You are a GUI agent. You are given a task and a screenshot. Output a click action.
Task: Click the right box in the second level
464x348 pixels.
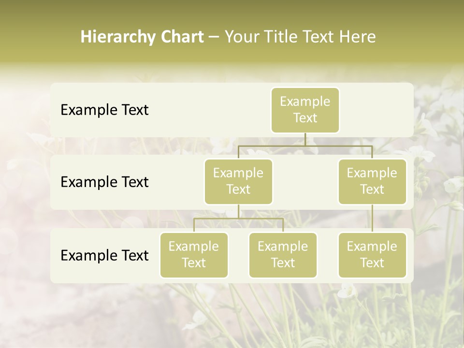click(372, 181)
